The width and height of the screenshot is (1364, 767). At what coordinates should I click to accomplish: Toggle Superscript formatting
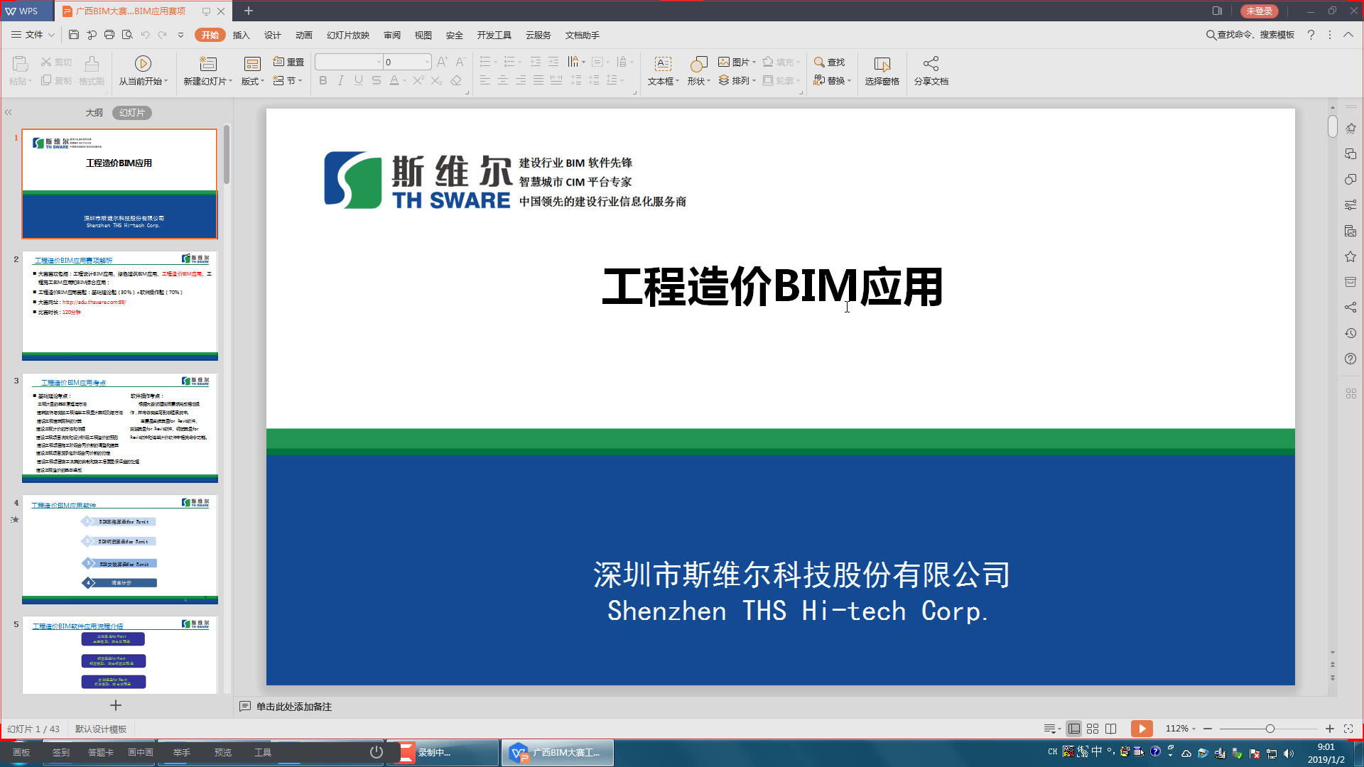pos(418,80)
